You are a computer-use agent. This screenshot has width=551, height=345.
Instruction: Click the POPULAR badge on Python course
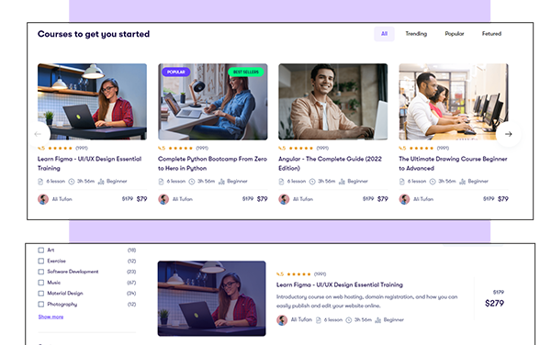pos(175,72)
